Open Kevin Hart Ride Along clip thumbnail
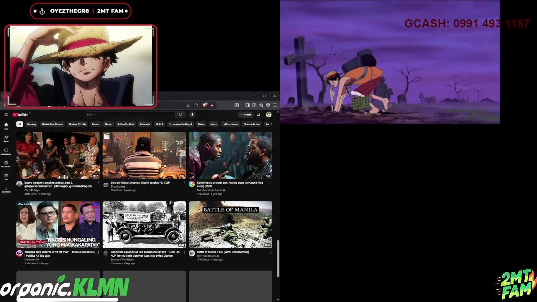 (x=230, y=155)
